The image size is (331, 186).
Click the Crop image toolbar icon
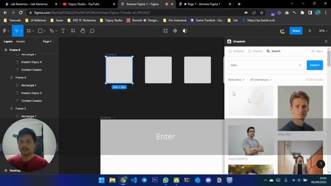click(165, 31)
